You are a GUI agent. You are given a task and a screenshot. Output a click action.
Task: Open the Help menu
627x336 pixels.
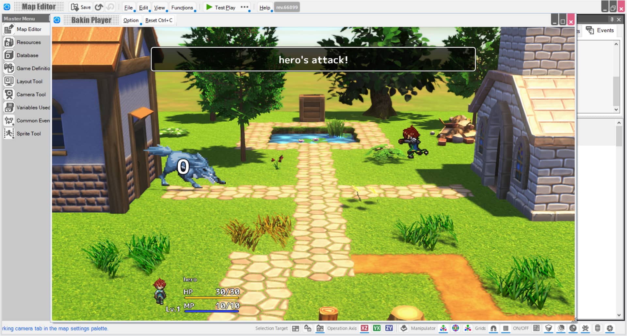[265, 8]
